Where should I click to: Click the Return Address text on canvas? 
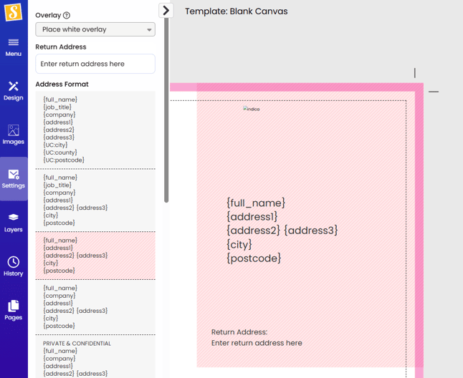[x=257, y=337]
